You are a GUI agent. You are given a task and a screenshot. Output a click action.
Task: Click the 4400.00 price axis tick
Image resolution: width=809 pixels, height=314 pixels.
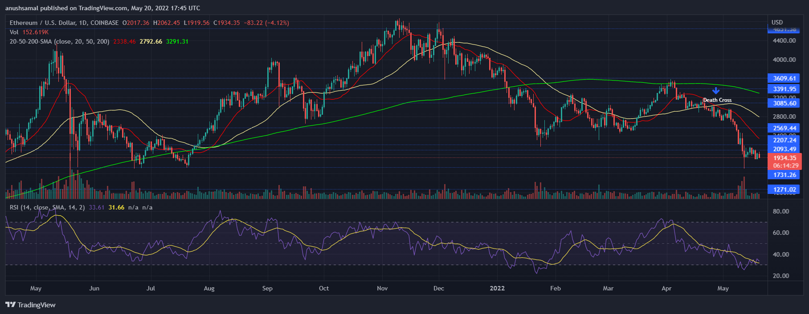[x=784, y=40]
